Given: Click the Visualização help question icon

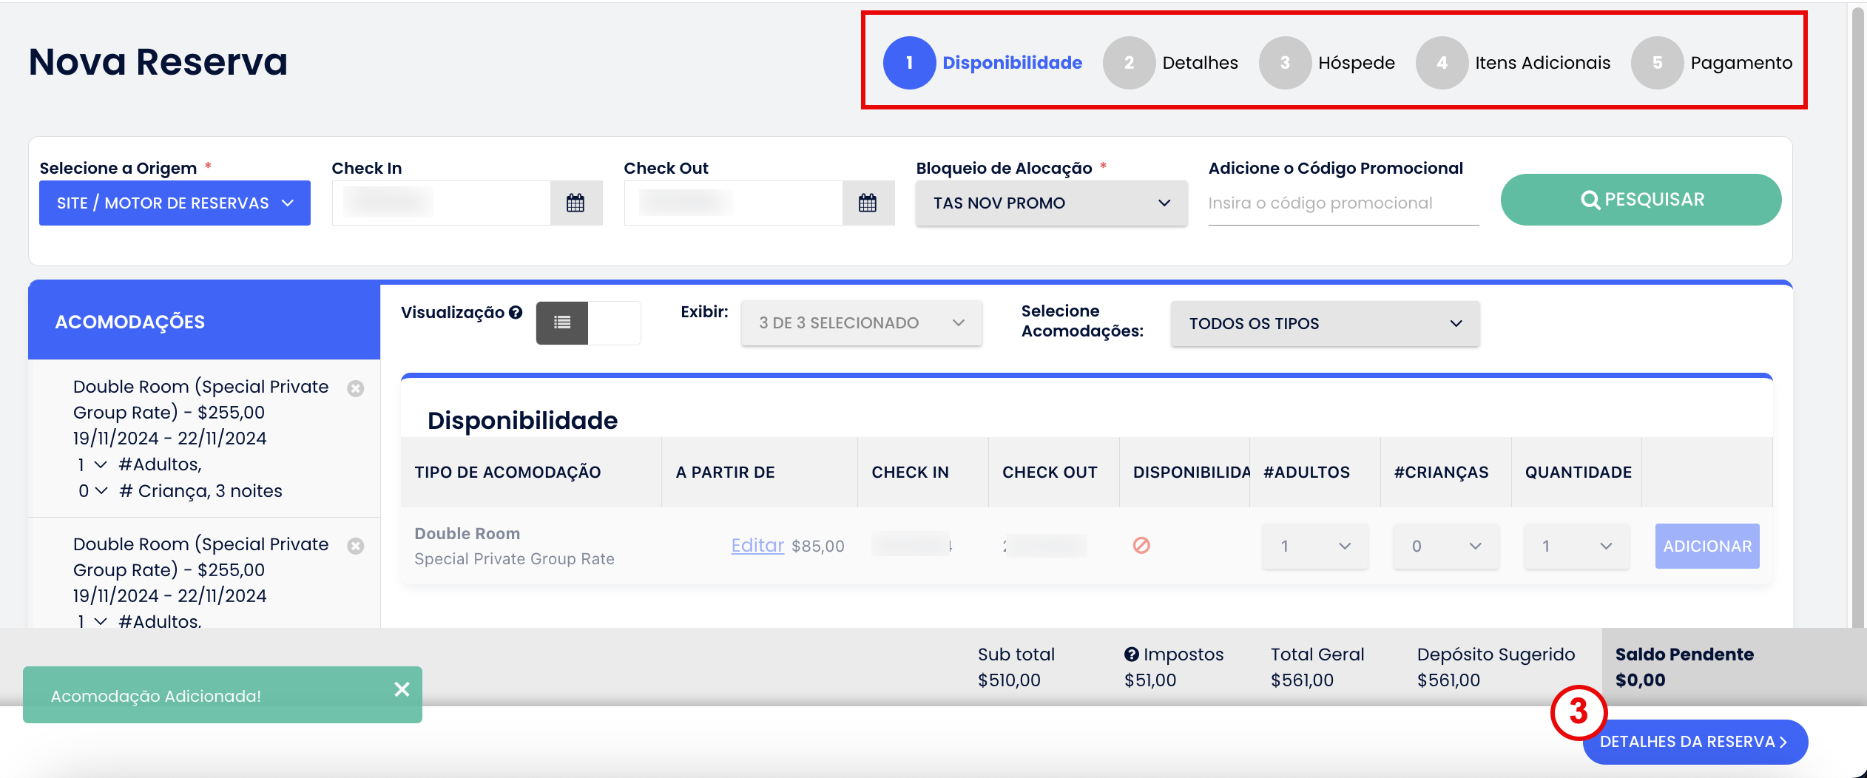Looking at the screenshot, I should point(516,313).
